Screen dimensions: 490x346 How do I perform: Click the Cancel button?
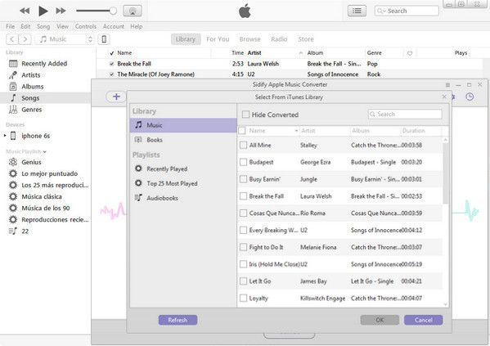pyautogui.click(x=424, y=320)
